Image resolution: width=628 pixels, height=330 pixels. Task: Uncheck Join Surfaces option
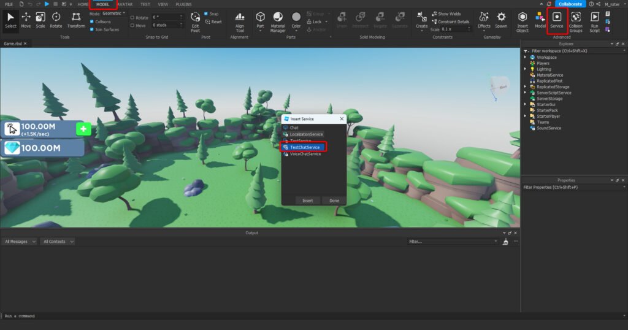click(x=92, y=29)
